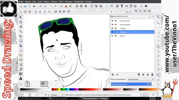Image resolution: width=179 pixels, height=100 pixels.
Task: Open Text and Font dialog icon
Action: click(x=122, y=6)
